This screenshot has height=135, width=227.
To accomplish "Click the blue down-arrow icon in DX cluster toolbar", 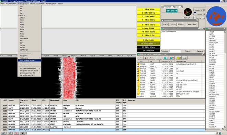I will (166, 58).
